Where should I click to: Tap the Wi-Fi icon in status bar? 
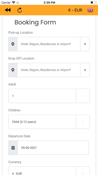13,3
